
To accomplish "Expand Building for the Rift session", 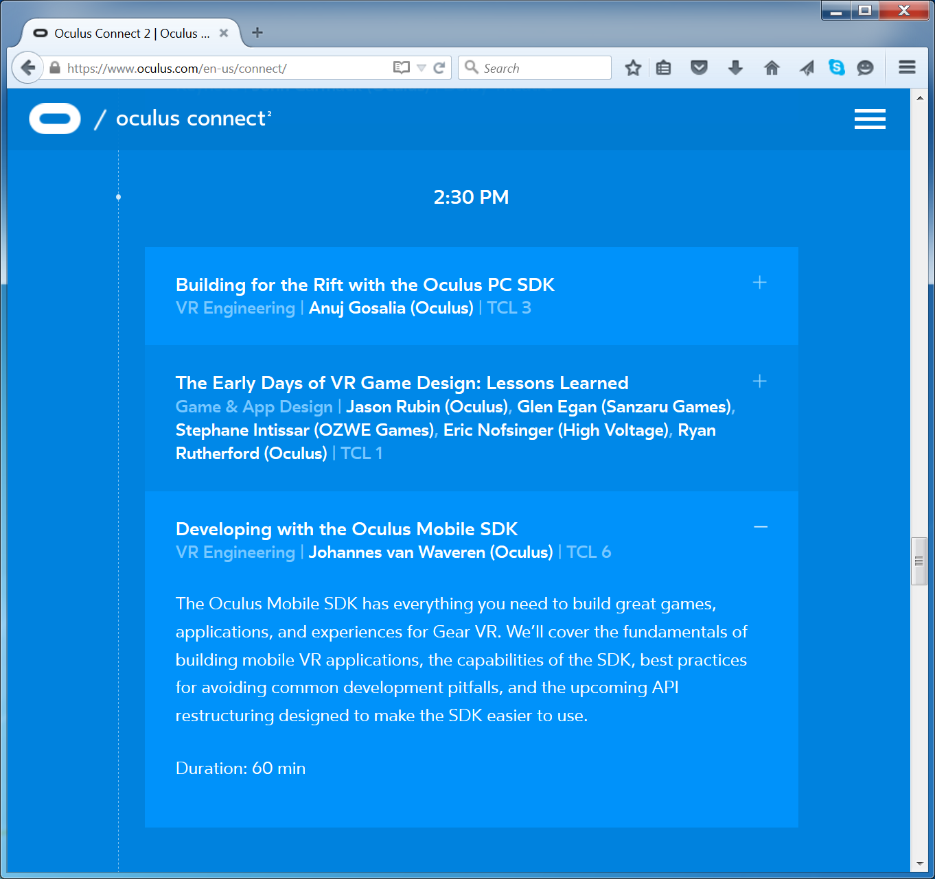I will 759,283.
